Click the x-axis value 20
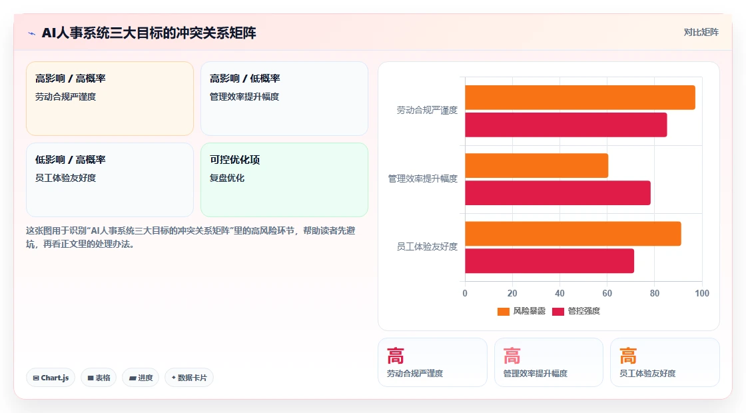746x413 pixels. [x=512, y=294]
